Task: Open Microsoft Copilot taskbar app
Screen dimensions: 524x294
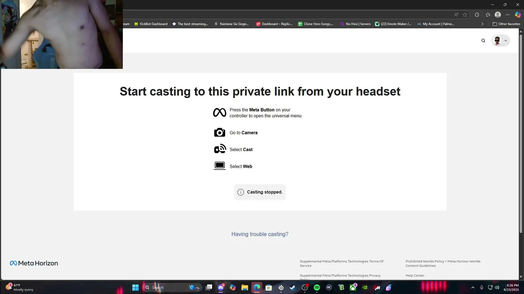Action: click(x=233, y=287)
